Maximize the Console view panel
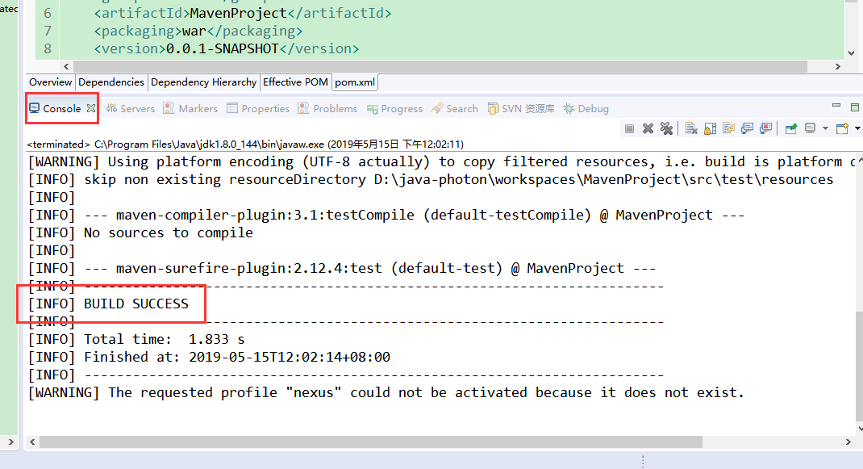Image resolution: width=863 pixels, height=469 pixels. 855,107
